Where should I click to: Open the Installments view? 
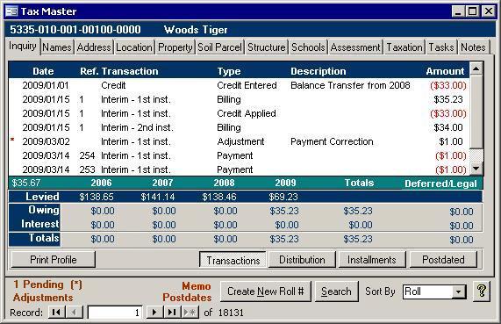(x=372, y=259)
